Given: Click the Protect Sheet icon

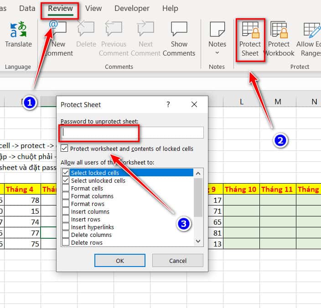Looking at the screenshot, I should click(250, 30).
